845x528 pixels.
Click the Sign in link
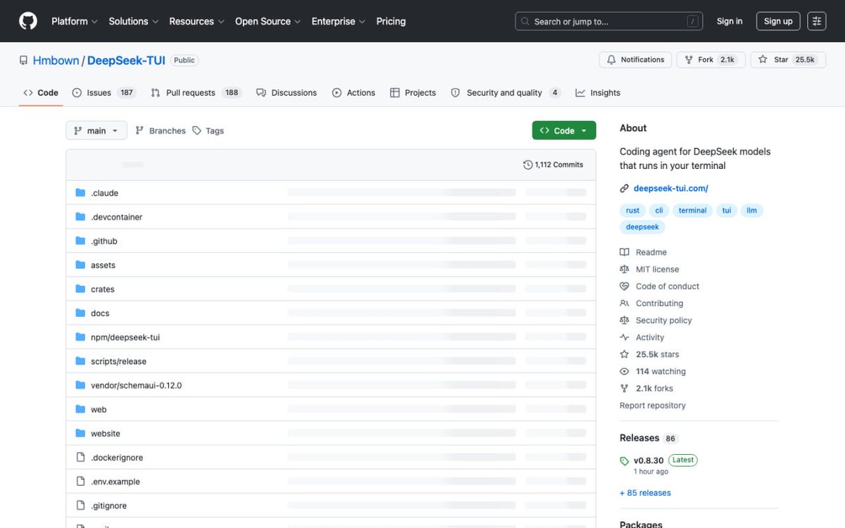coord(730,21)
